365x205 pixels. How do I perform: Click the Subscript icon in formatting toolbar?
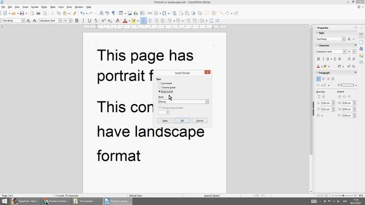tap(110, 20)
